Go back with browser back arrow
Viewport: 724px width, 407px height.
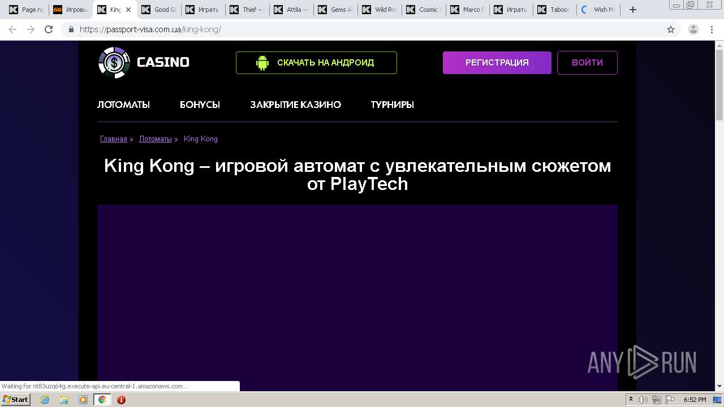(12, 29)
